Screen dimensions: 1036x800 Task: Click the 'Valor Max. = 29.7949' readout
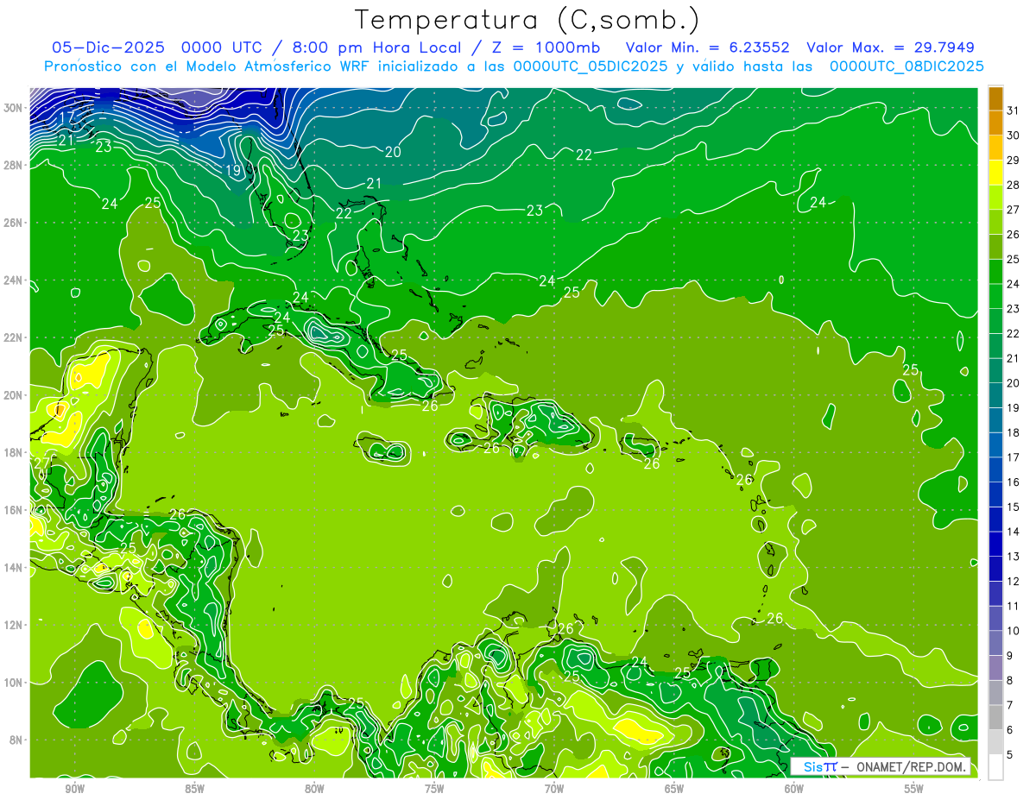[x=890, y=47]
